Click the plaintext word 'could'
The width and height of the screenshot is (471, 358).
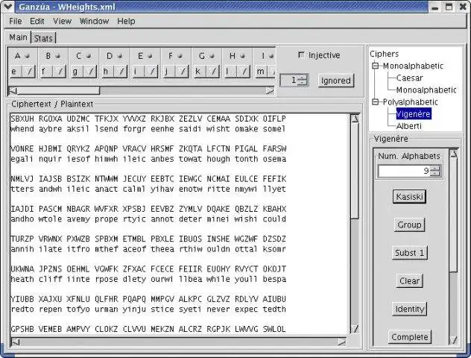coord(274,219)
